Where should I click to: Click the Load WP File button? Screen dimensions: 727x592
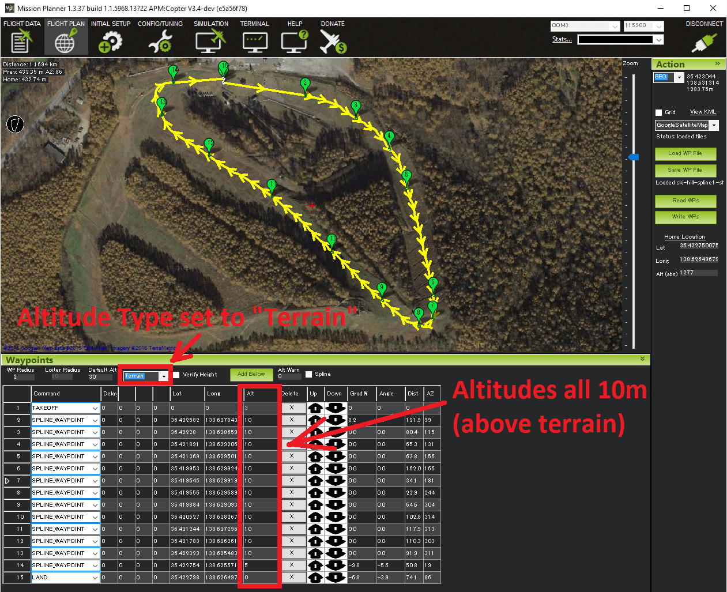click(x=685, y=153)
